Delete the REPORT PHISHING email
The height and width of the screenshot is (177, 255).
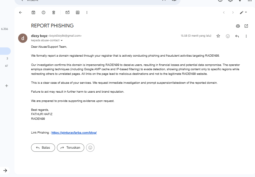coord(54,12)
